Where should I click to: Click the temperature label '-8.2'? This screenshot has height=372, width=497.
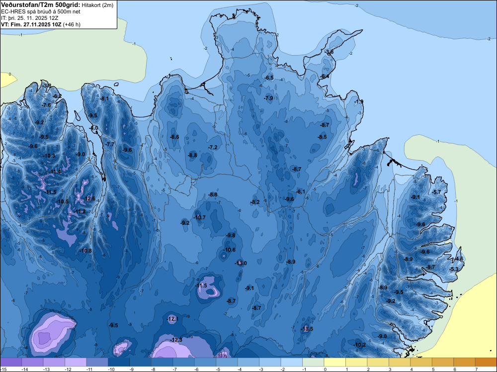[255, 202]
